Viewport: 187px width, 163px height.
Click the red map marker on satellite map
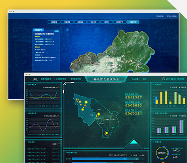click(x=92, y=63)
